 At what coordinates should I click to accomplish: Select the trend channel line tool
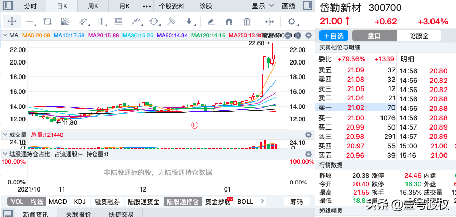(x=83, y=22)
